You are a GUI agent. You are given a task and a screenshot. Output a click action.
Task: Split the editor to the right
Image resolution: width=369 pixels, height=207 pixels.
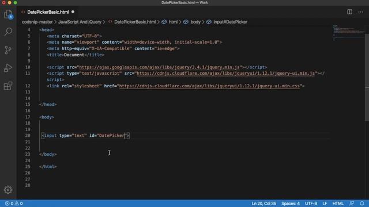(350, 12)
